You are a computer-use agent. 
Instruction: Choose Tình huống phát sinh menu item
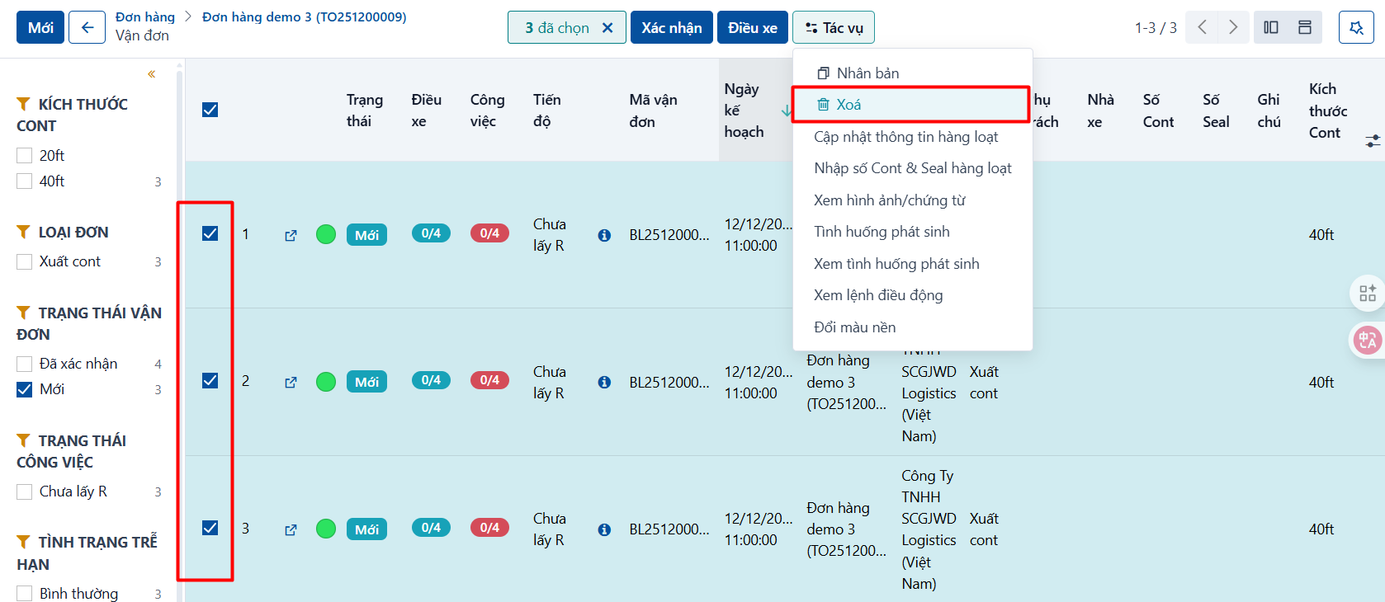(x=913, y=232)
